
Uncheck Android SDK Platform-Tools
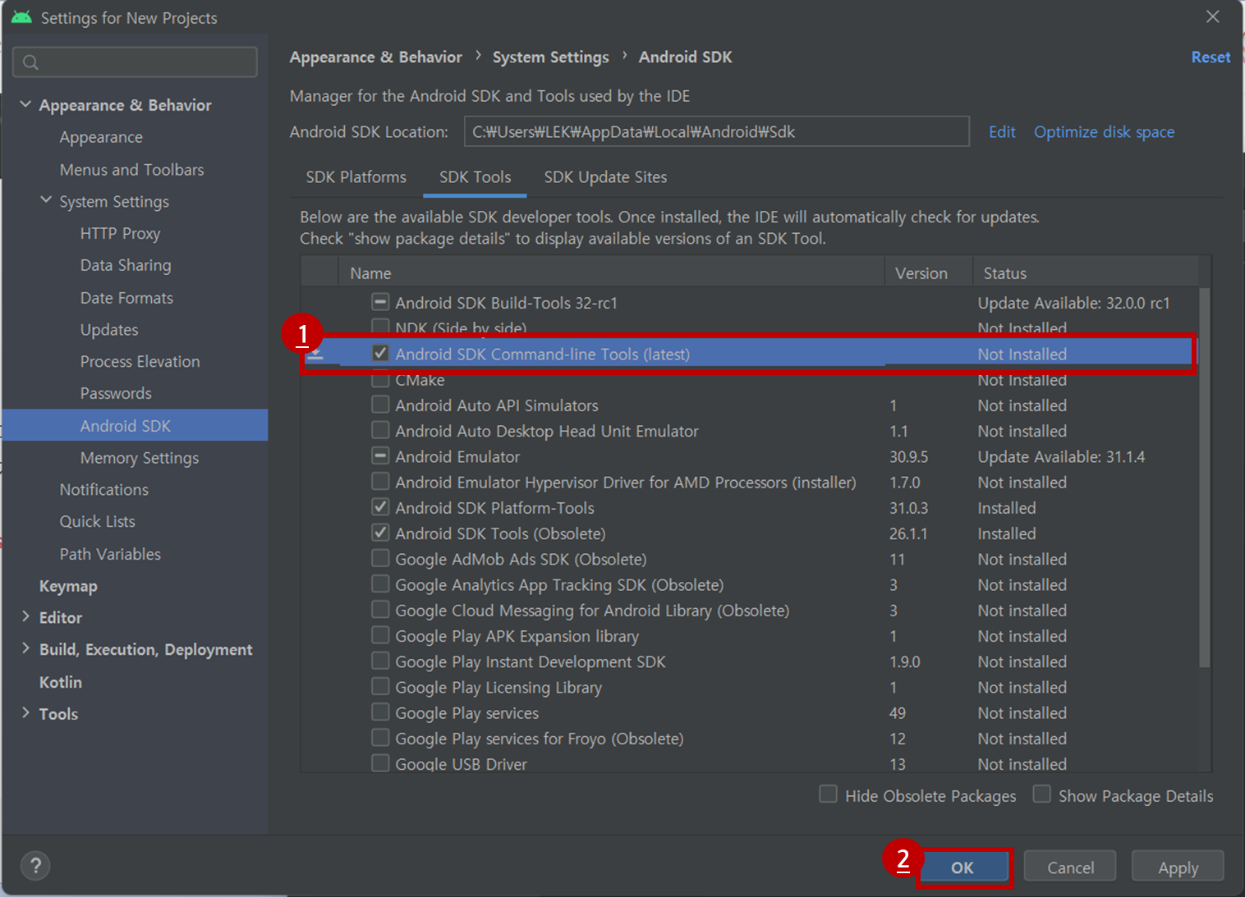click(380, 507)
